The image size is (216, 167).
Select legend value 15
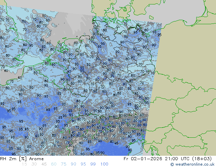[24, 164]
